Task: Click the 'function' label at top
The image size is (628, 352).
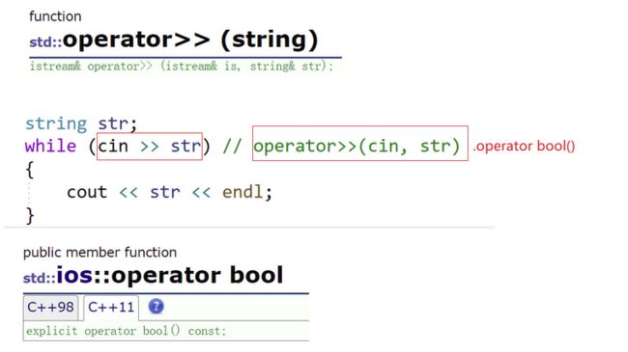Action: pos(55,16)
